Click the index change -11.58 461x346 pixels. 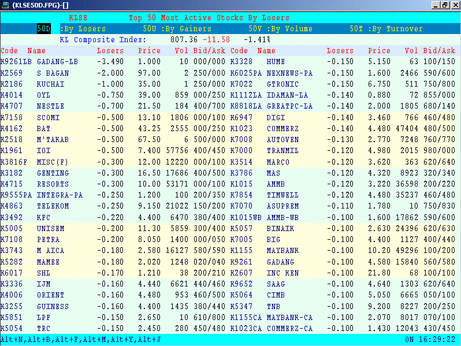pyautogui.click(x=217, y=40)
